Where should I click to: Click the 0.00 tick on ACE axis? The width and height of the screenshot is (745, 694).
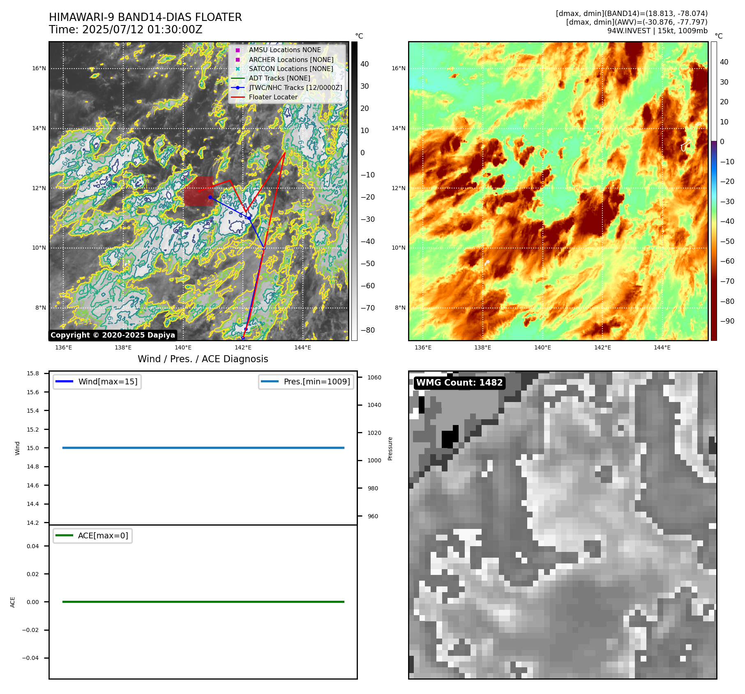pyautogui.click(x=33, y=602)
